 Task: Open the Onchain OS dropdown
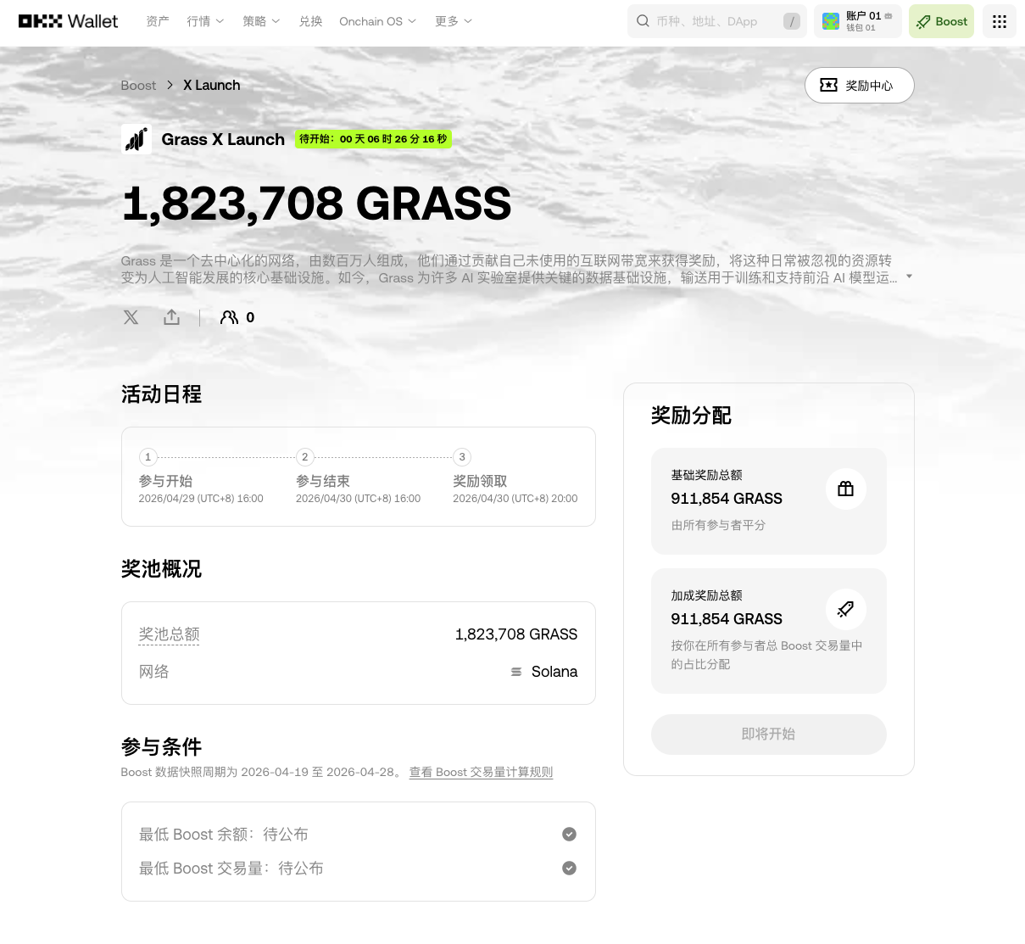point(377,21)
